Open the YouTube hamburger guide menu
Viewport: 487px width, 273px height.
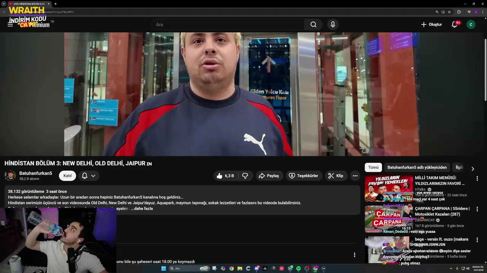coord(10,25)
